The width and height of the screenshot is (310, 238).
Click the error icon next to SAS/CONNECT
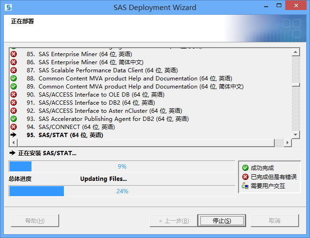14,127
